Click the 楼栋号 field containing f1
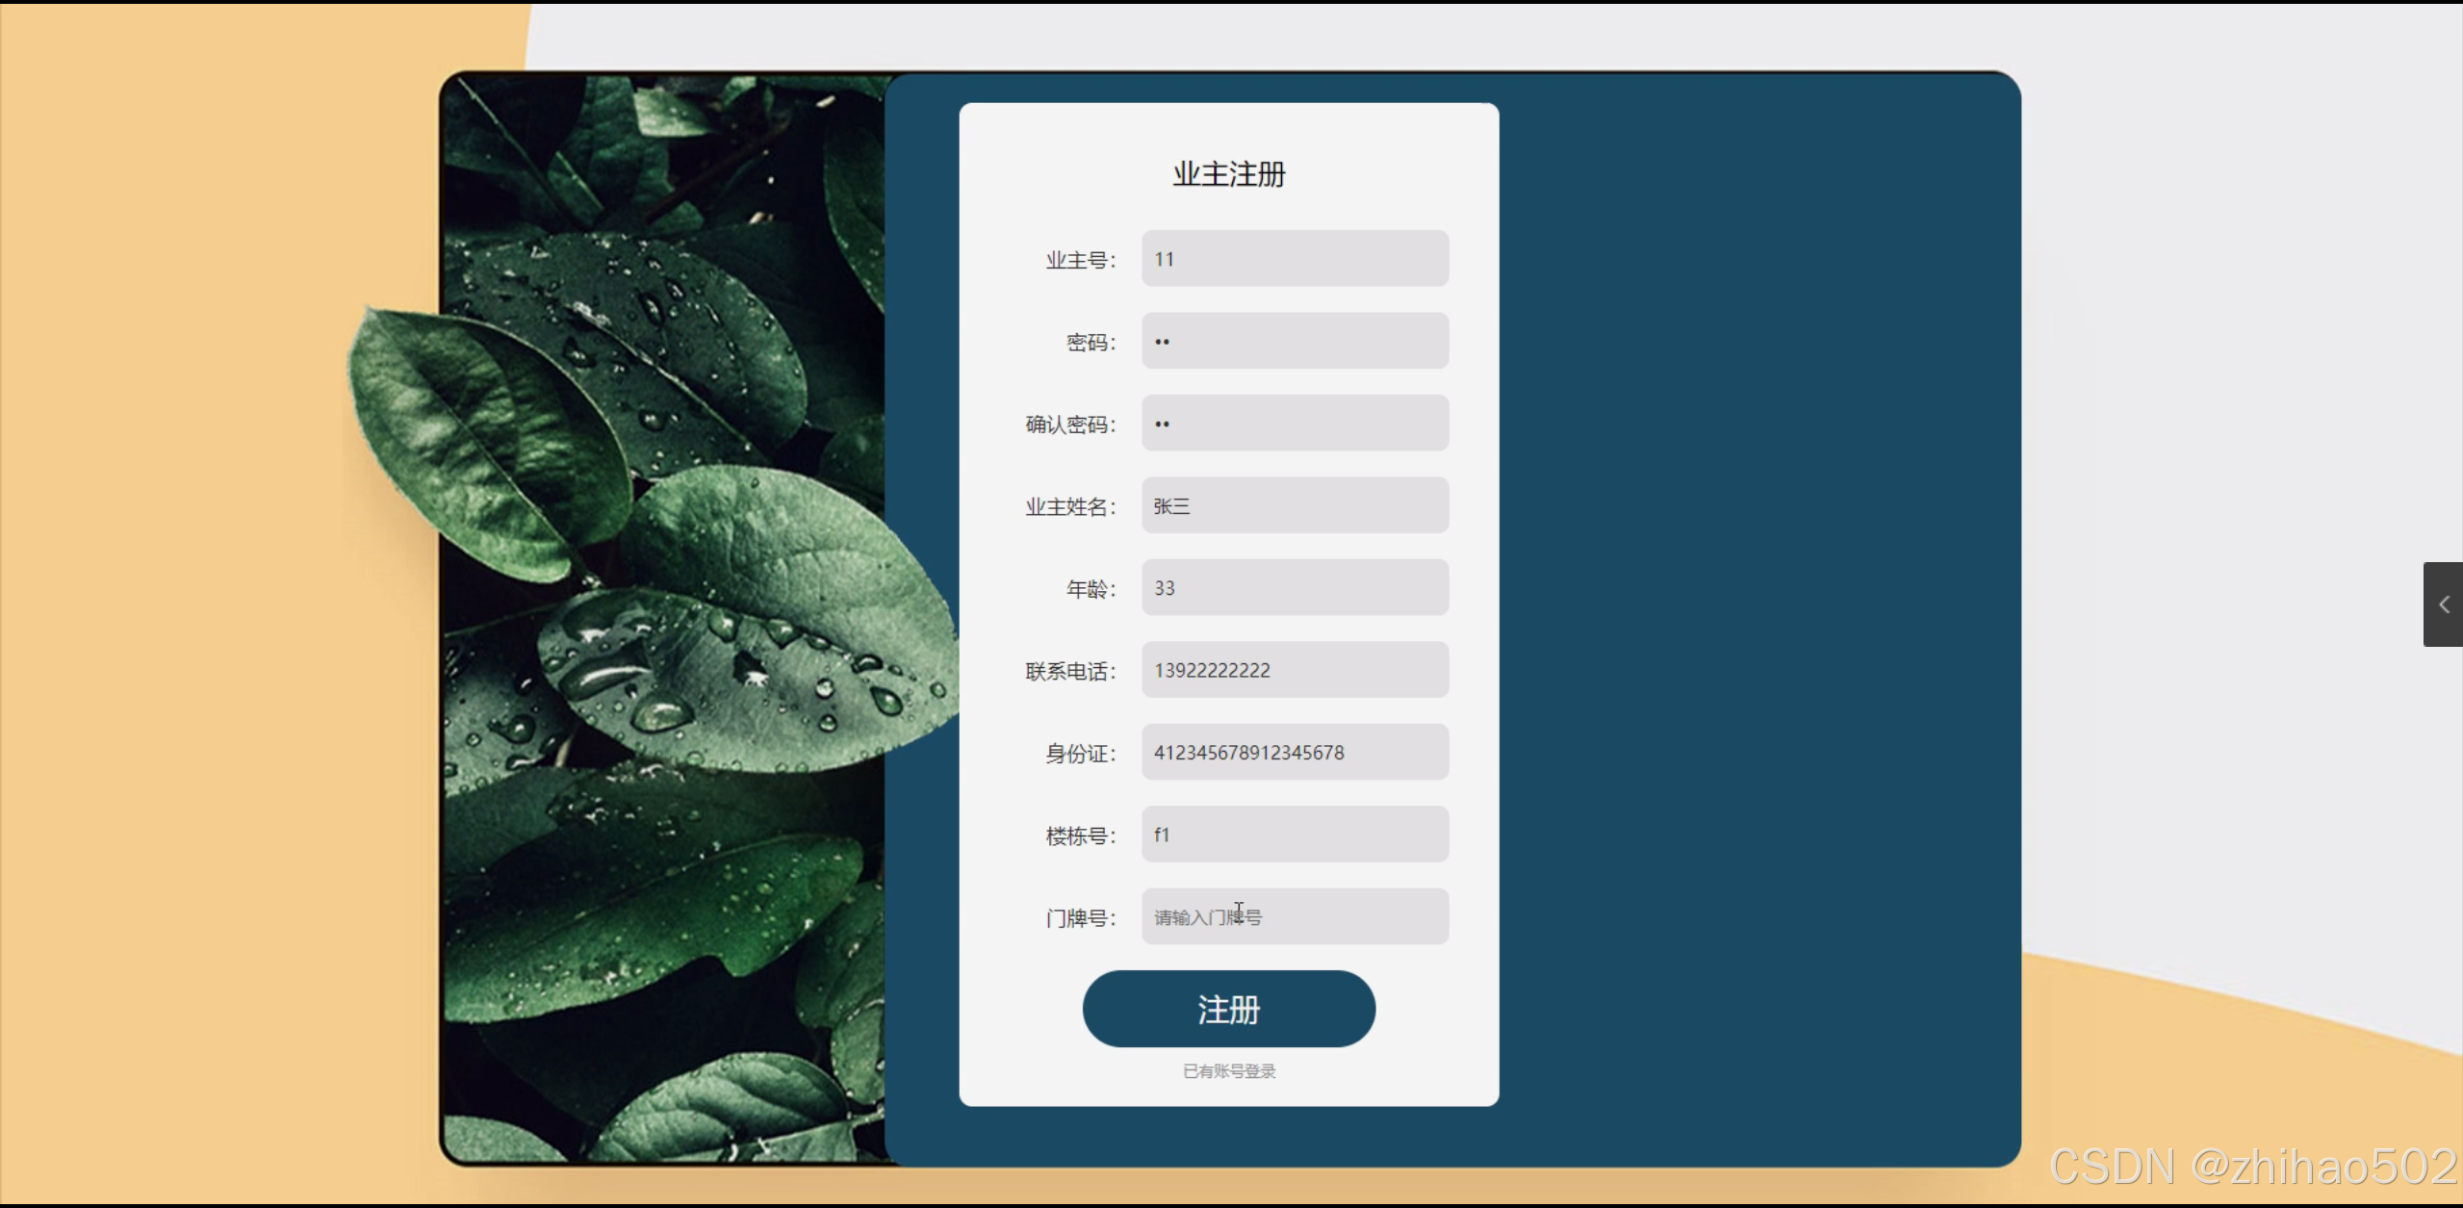The image size is (2463, 1208). [x=1295, y=835]
